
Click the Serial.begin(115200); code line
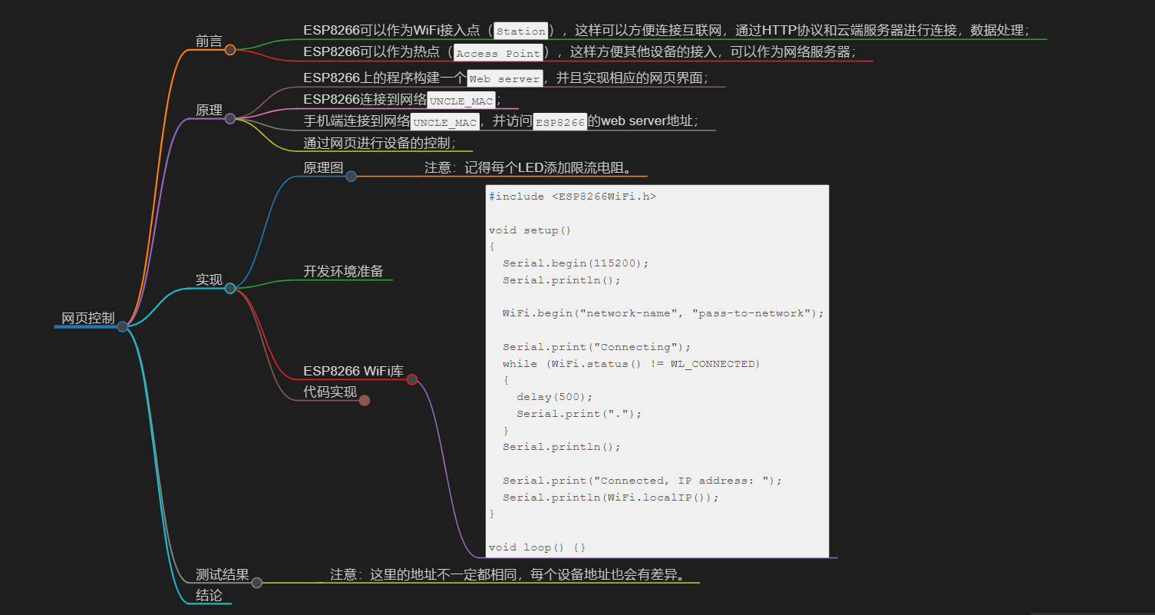click(576, 263)
